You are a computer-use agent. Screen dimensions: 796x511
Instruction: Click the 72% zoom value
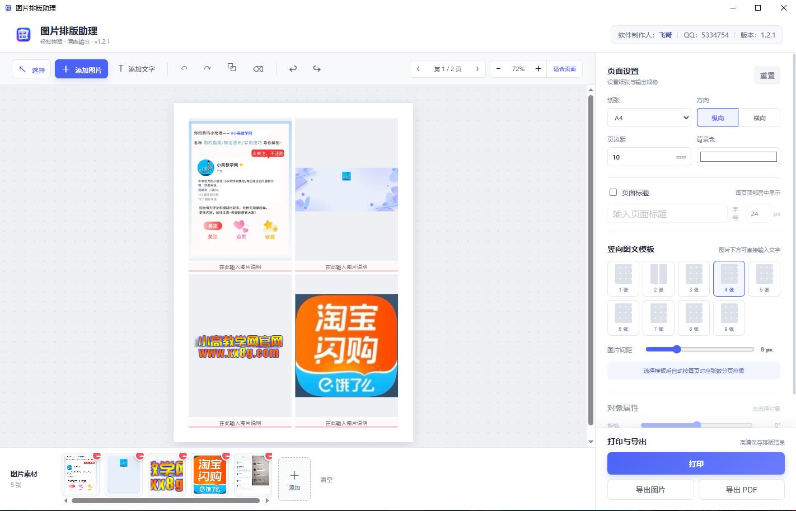tap(518, 69)
